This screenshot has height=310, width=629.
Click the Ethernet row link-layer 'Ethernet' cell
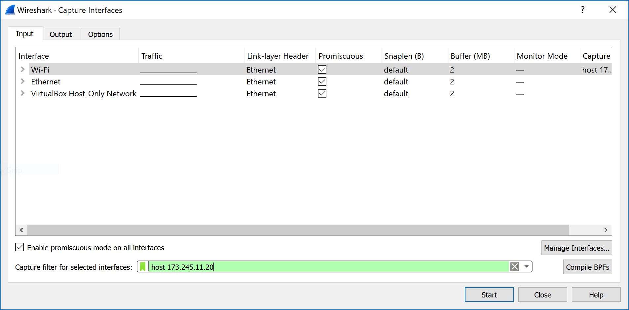[261, 81]
